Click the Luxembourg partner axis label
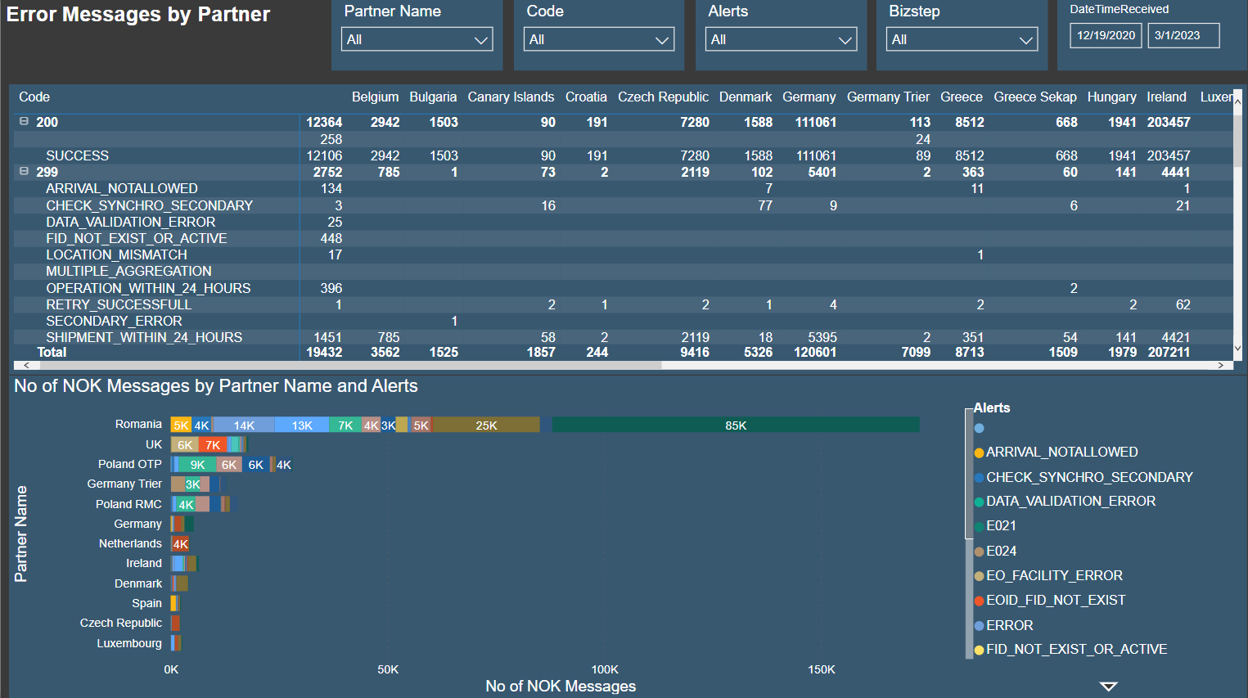This screenshot has height=698, width=1248. point(129,643)
